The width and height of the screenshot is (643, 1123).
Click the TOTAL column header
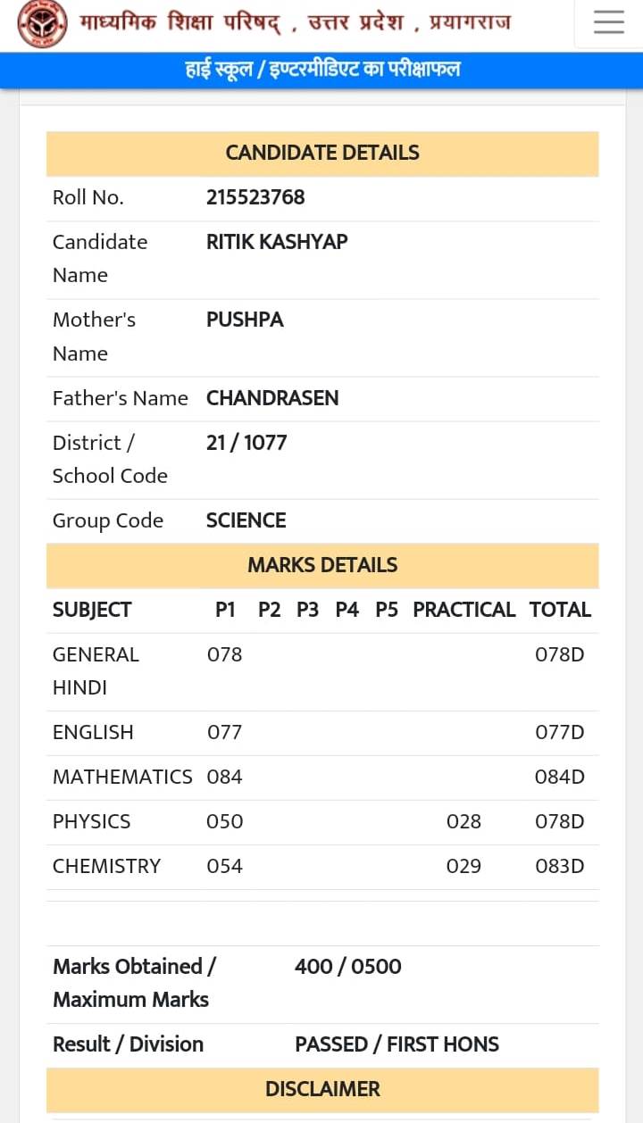560,610
